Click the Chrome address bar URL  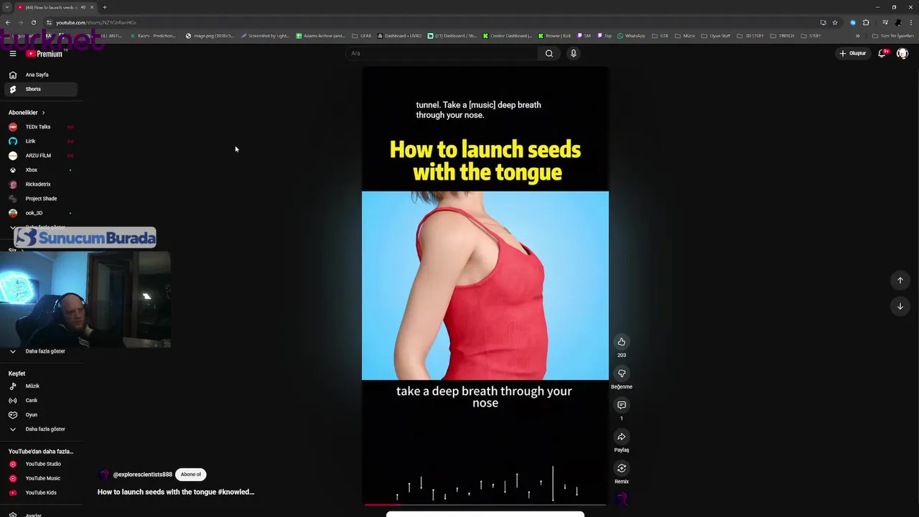pos(96,22)
